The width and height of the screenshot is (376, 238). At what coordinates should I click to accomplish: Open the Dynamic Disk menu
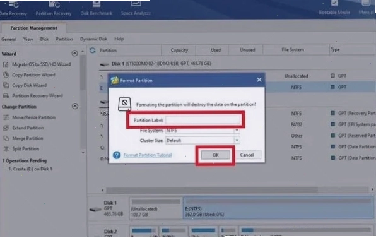pyautogui.click(x=93, y=39)
